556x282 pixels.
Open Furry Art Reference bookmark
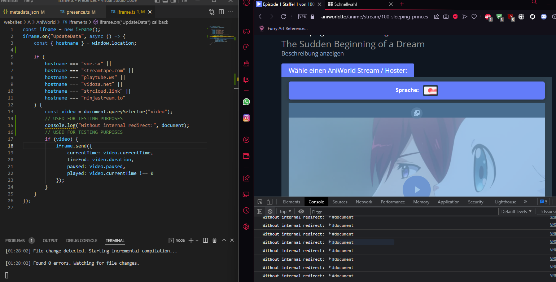[284, 28]
